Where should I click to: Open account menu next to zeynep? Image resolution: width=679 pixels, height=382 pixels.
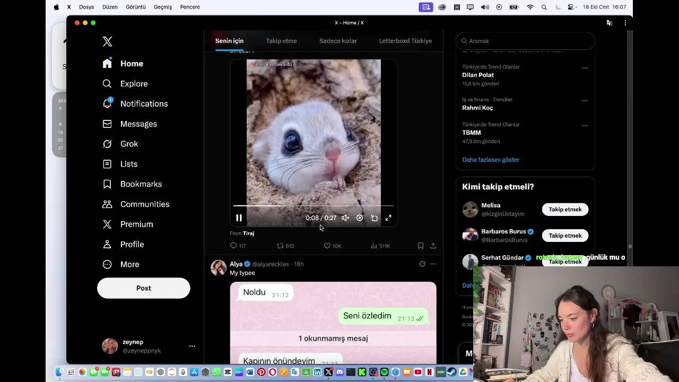point(192,346)
